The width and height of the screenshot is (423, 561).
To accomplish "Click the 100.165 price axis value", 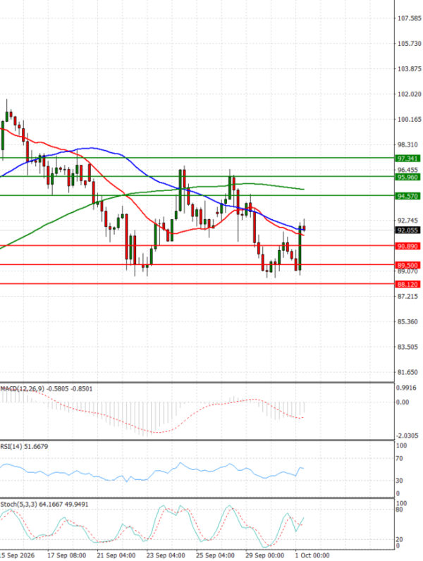I will click(410, 120).
